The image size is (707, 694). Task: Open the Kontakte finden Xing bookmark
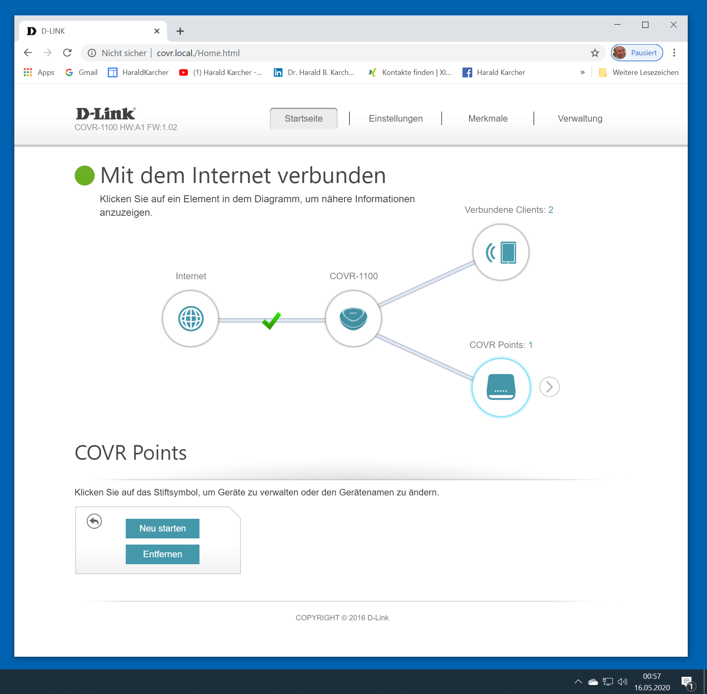coord(409,72)
